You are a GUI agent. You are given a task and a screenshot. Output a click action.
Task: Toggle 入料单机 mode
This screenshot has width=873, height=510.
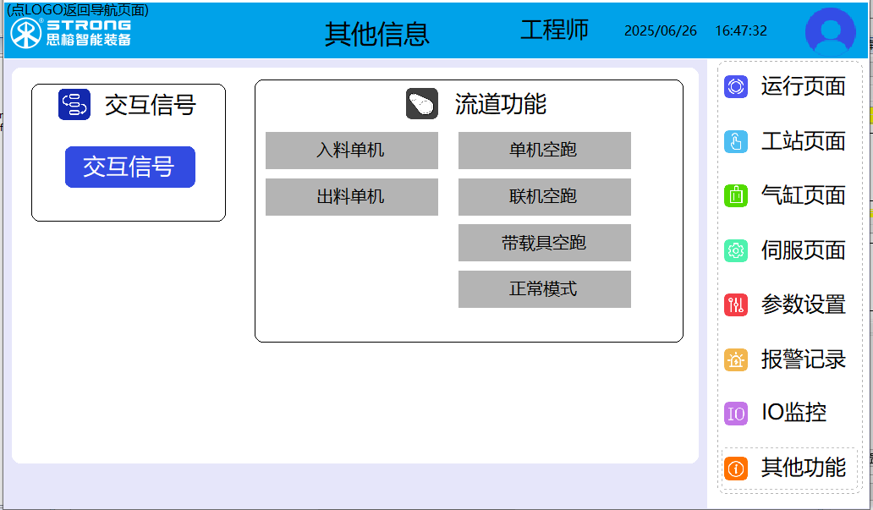[351, 151]
